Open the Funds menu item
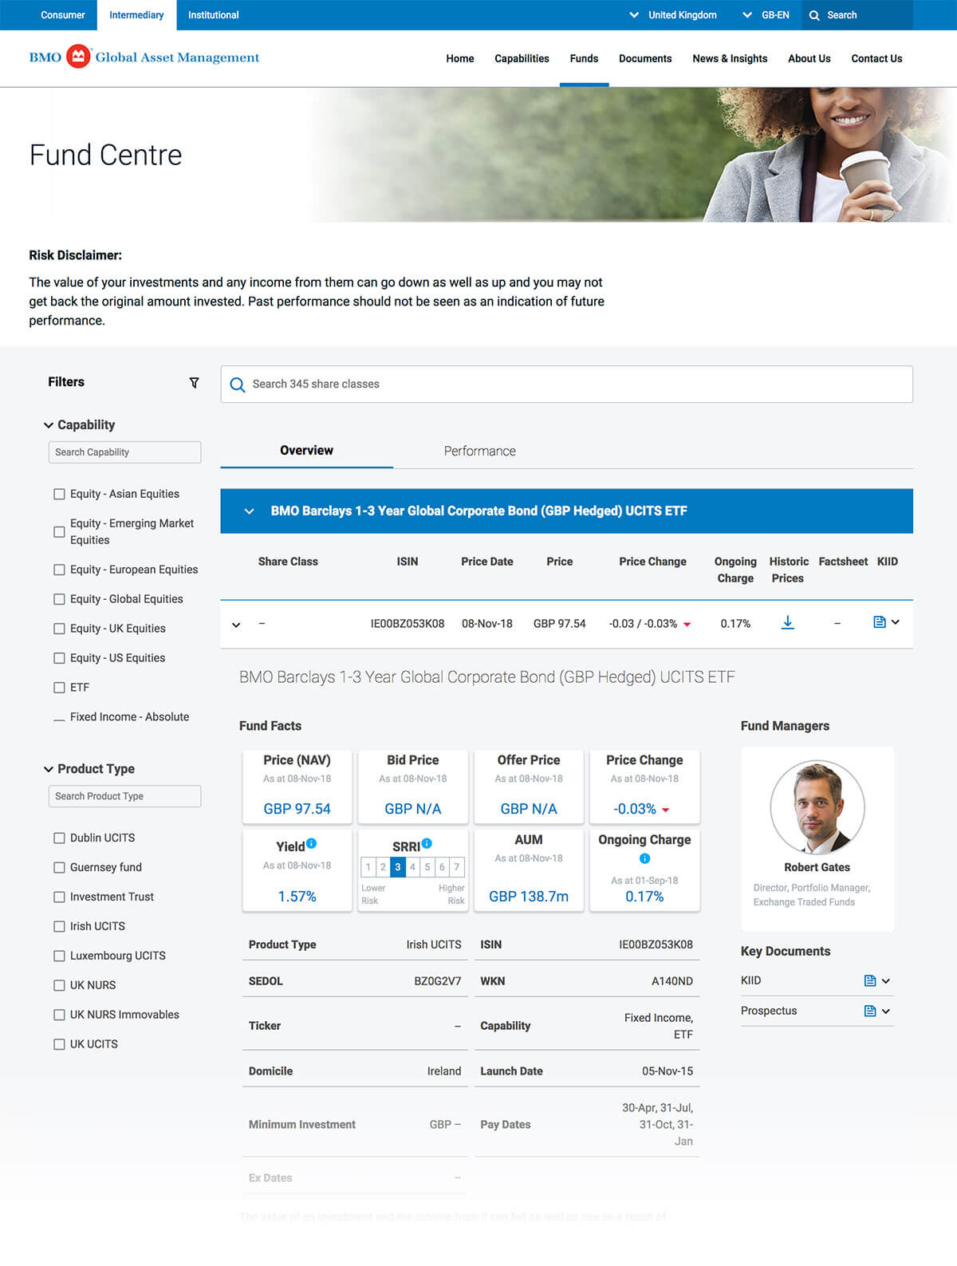The width and height of the screenshot is (957, 1266). coord(584,58)
